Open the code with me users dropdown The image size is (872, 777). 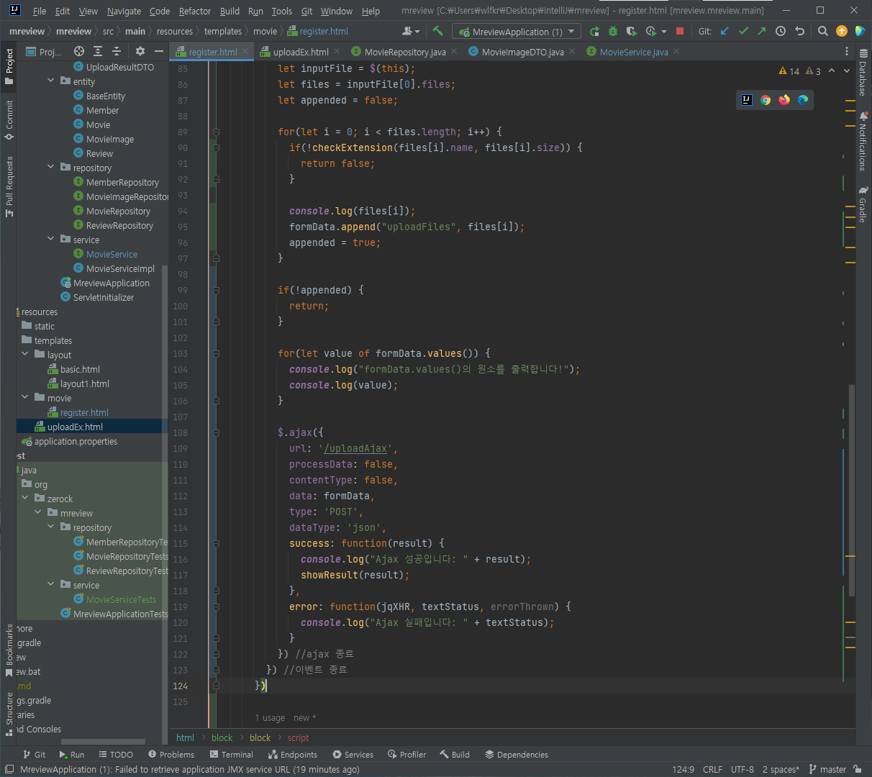(x=411, y=31)
